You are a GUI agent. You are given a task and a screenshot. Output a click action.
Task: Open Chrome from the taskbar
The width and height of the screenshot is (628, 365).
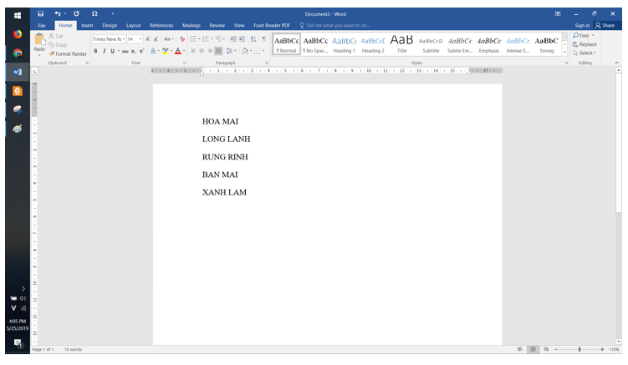click(x=18, y=53)
